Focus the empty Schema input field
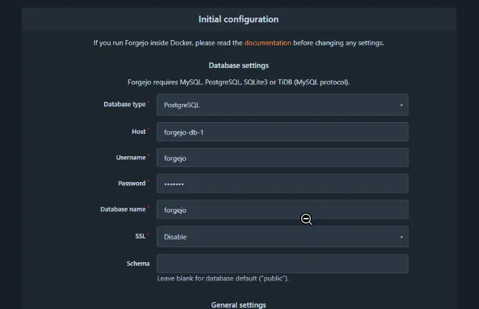 [x=282, y=263]
